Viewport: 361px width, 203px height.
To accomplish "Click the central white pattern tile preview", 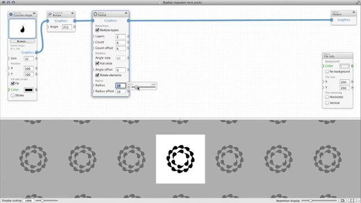I will (180, 159).
